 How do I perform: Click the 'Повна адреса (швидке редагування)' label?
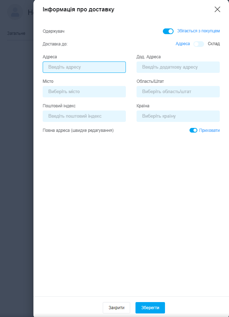78,130
